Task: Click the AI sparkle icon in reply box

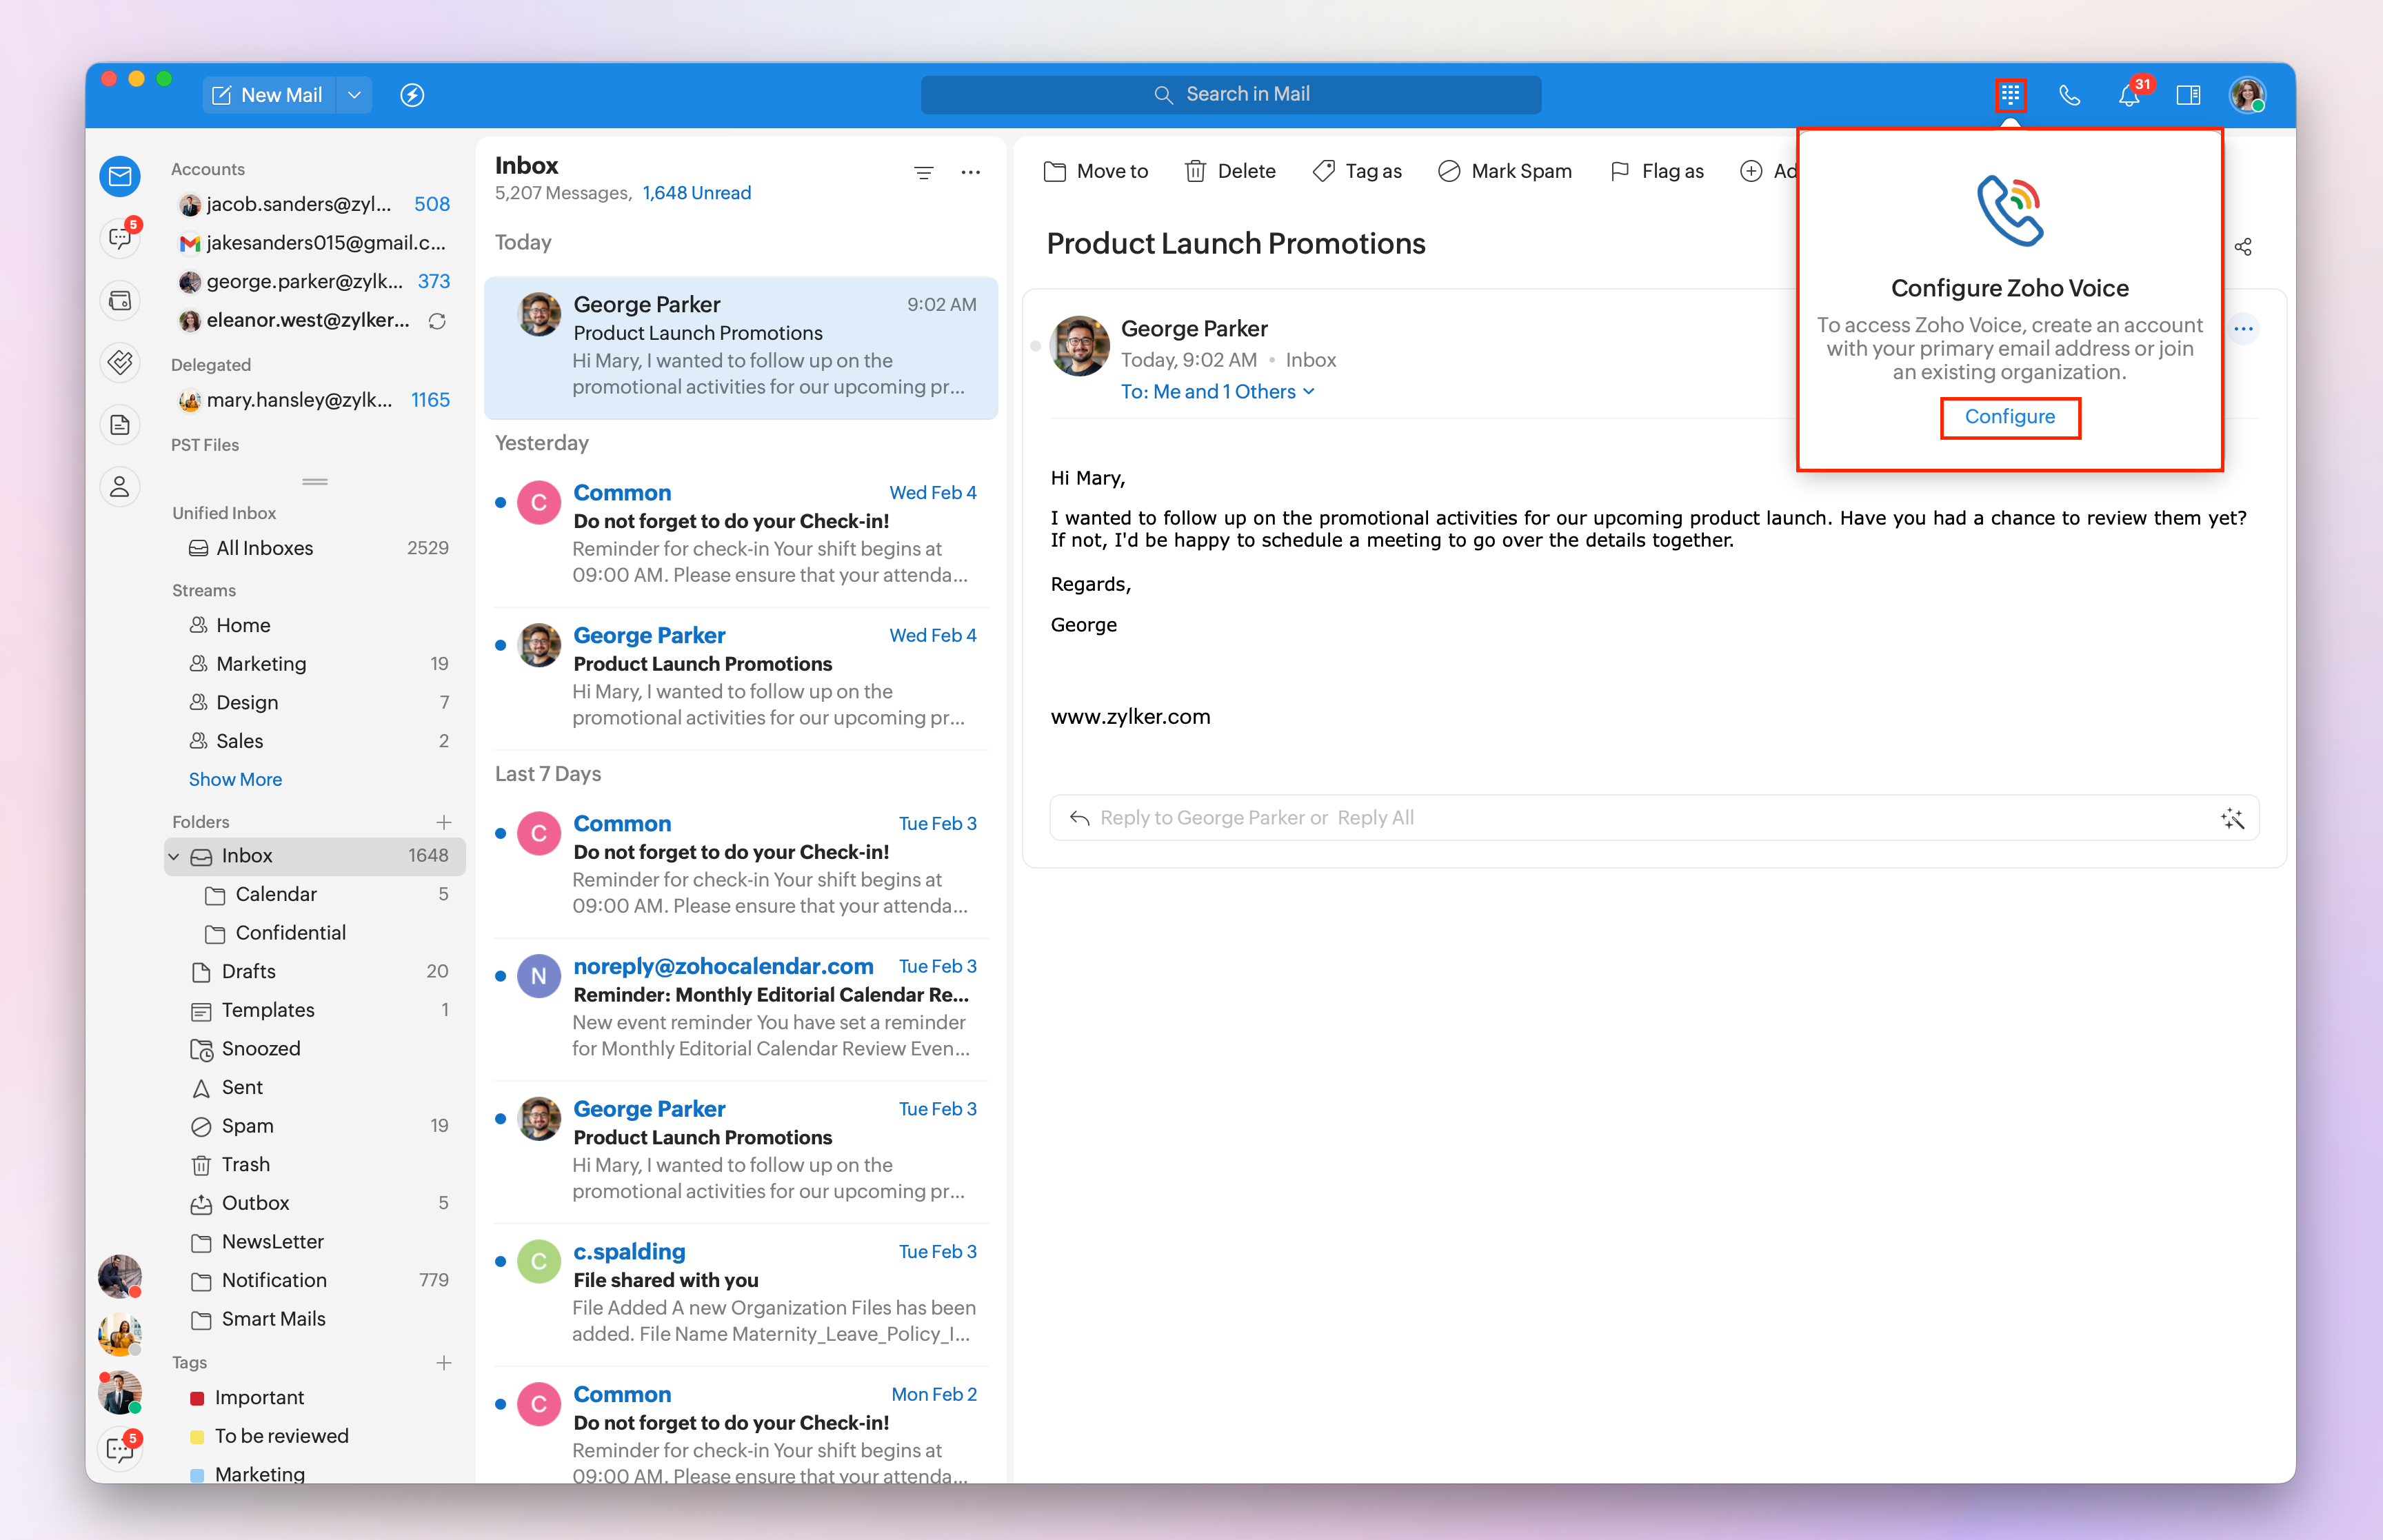Action: click(2232, 819)
